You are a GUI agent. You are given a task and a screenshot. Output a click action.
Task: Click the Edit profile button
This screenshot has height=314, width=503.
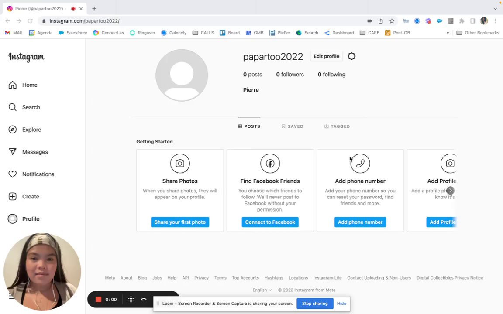pyautogui.click(x=326, y=56)
